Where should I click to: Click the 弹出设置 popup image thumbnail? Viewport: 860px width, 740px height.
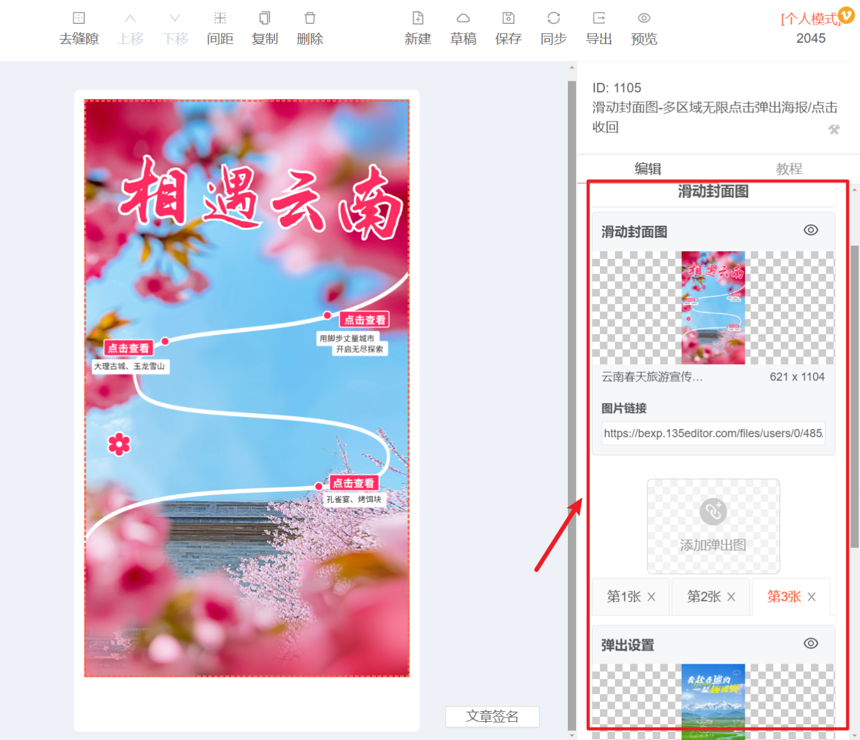click(x=713, y=702)
